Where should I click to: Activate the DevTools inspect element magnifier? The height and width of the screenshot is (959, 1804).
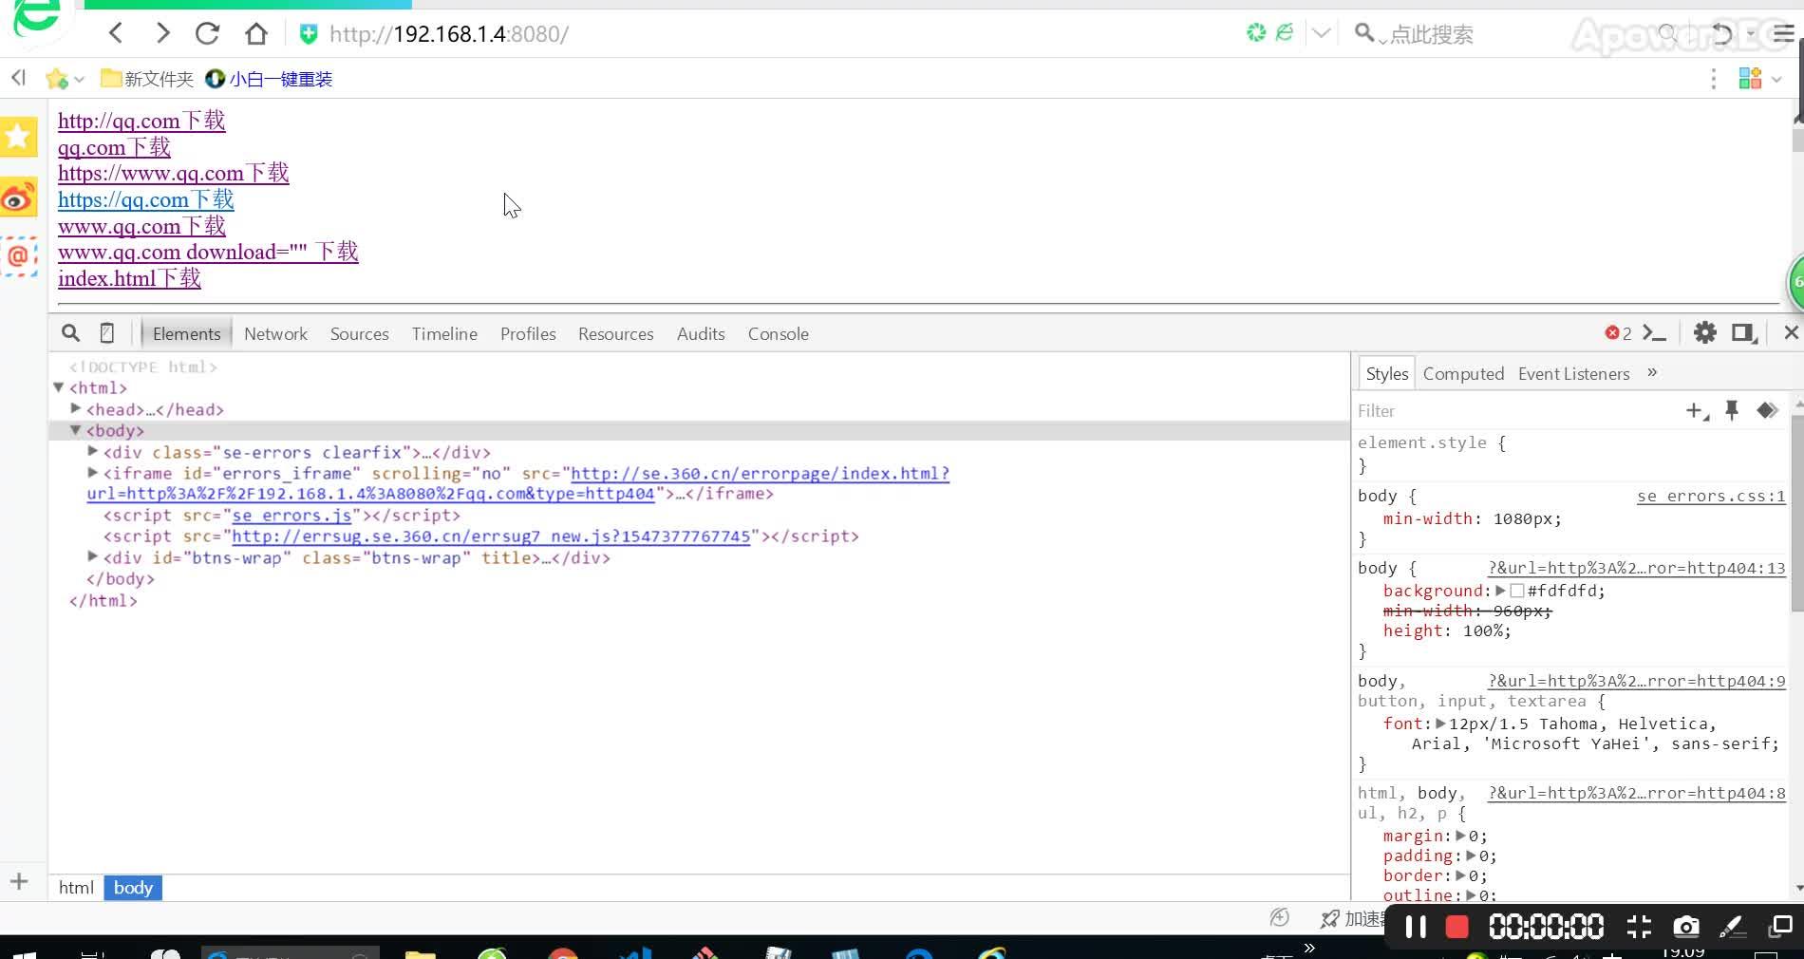(70, 333)
